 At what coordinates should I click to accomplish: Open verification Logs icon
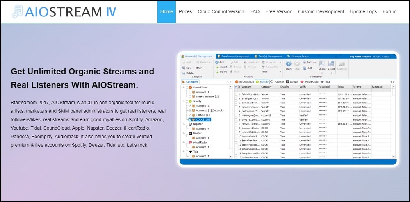click(304, 68)
